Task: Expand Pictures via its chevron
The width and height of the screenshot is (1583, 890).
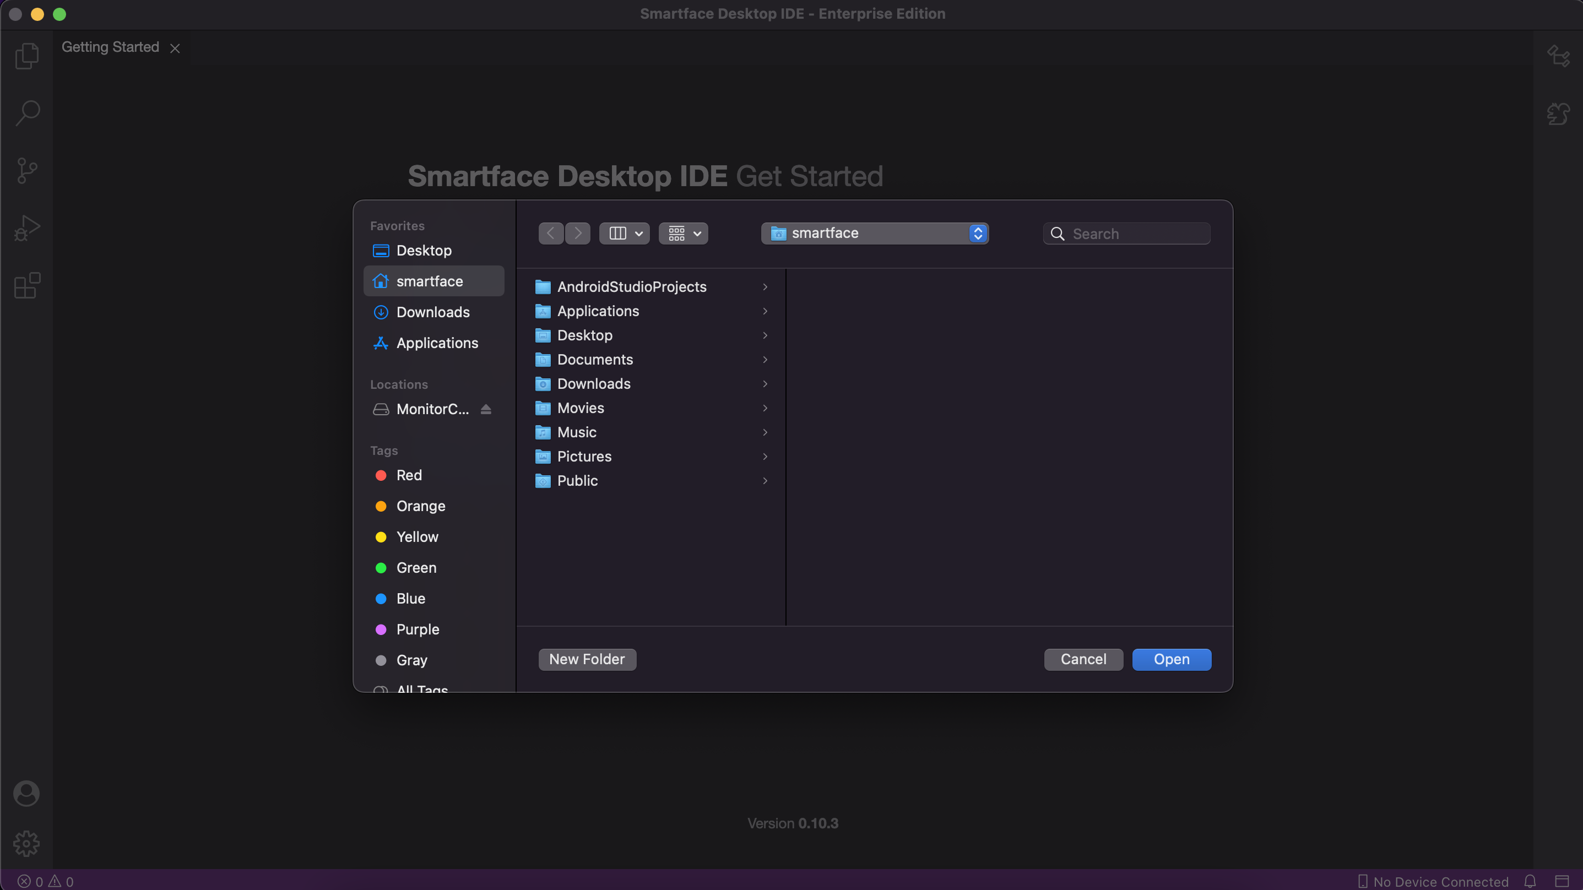Action: (x=765, y=457)
